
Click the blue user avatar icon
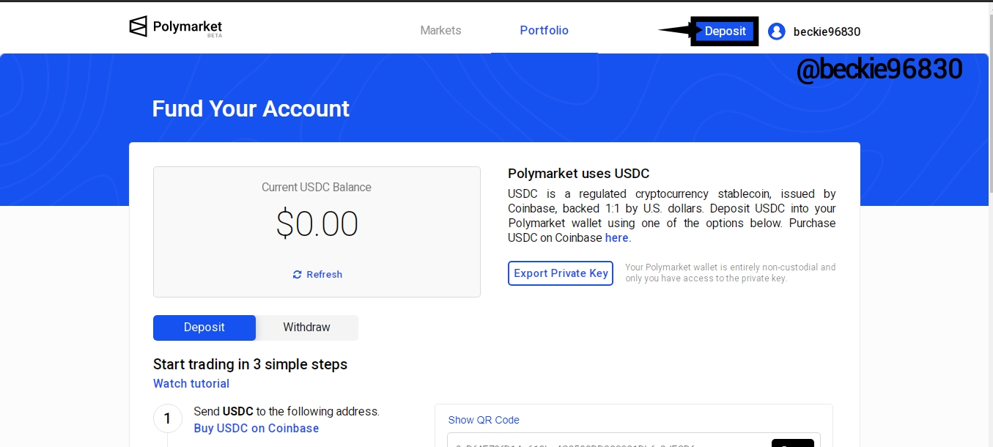click(777, 32)
